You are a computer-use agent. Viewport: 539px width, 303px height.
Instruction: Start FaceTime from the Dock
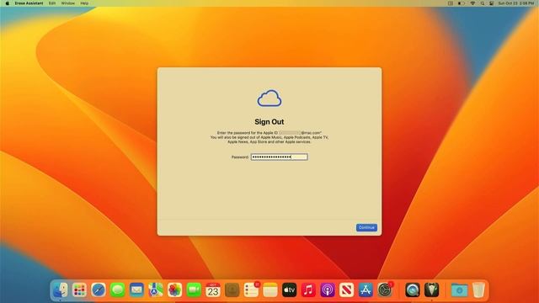point(194,290)
